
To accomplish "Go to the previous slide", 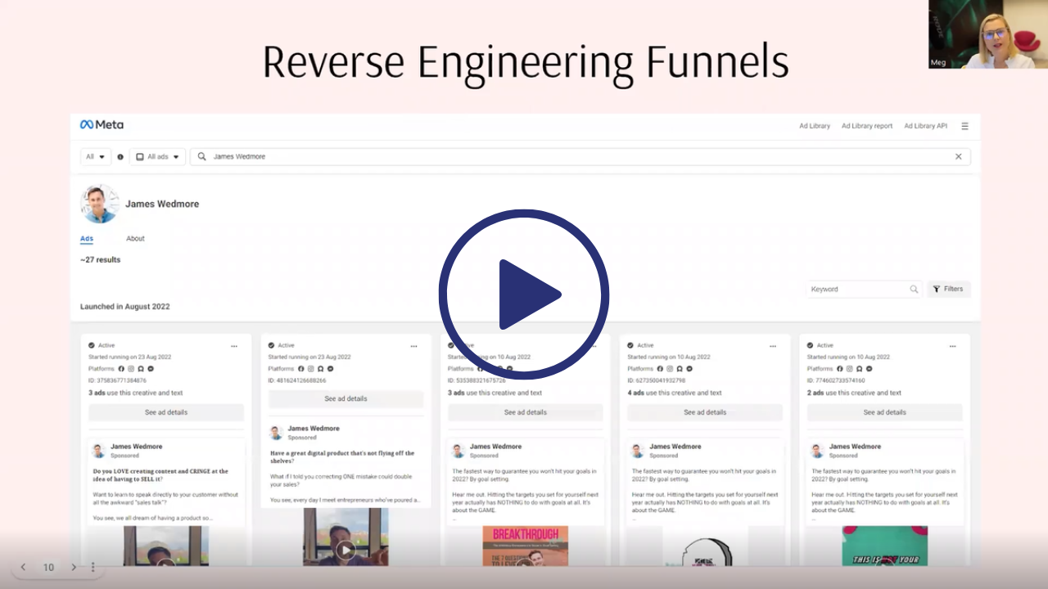I will [x=23, y=567].
